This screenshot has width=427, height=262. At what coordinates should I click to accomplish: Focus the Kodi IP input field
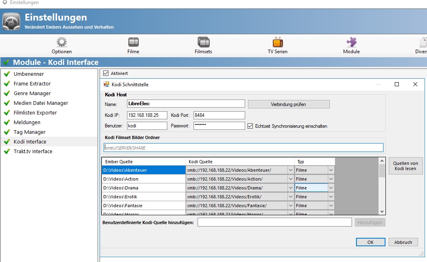147,115
